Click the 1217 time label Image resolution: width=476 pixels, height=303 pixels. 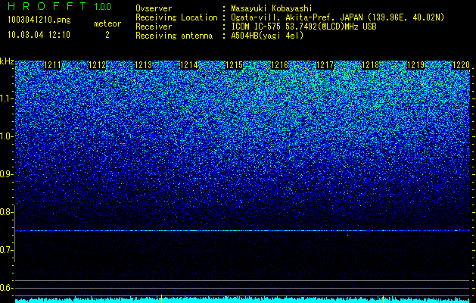point(325,65)
